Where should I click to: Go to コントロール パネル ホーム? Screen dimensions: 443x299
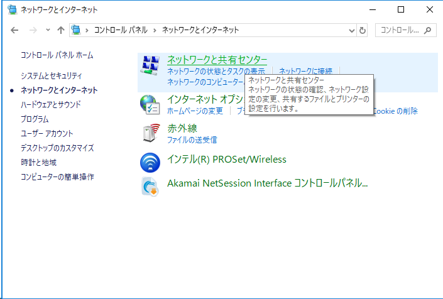[x=57, y=55]
